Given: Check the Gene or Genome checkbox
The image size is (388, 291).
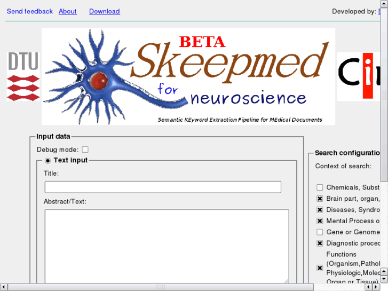Looking at the screenshot, I should click(320, 232).
